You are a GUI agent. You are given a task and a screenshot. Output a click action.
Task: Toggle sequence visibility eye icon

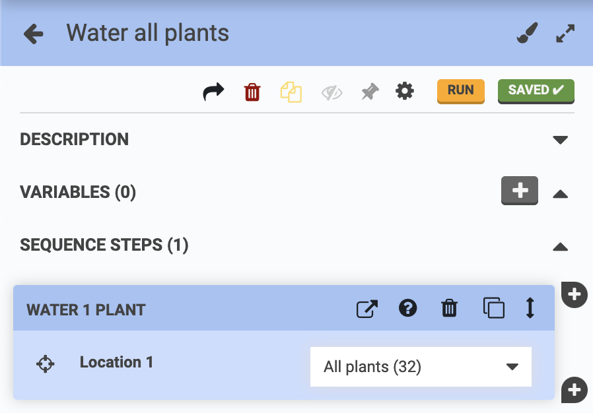click(331, 92)
